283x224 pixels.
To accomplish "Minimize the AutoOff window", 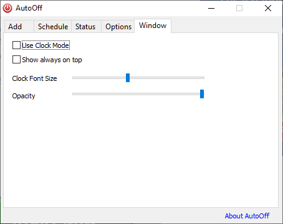I will click(211, 8).
